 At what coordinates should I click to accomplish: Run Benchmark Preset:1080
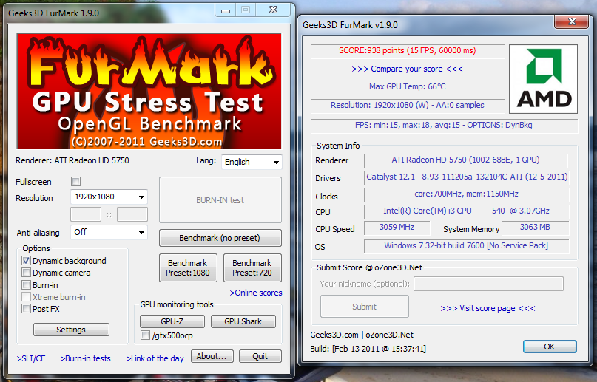tap(188, 268)
